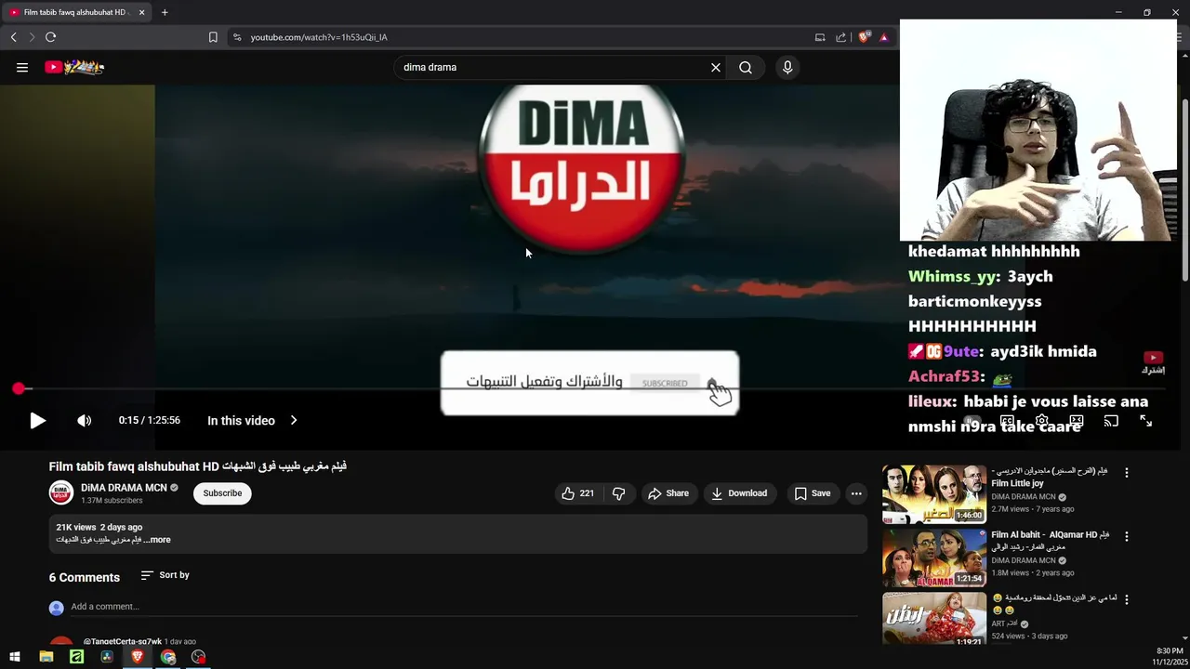The height and width of the screenshot is (669, 1190).
Task: Open a new browser tab
Action: (x=165, y=12)
